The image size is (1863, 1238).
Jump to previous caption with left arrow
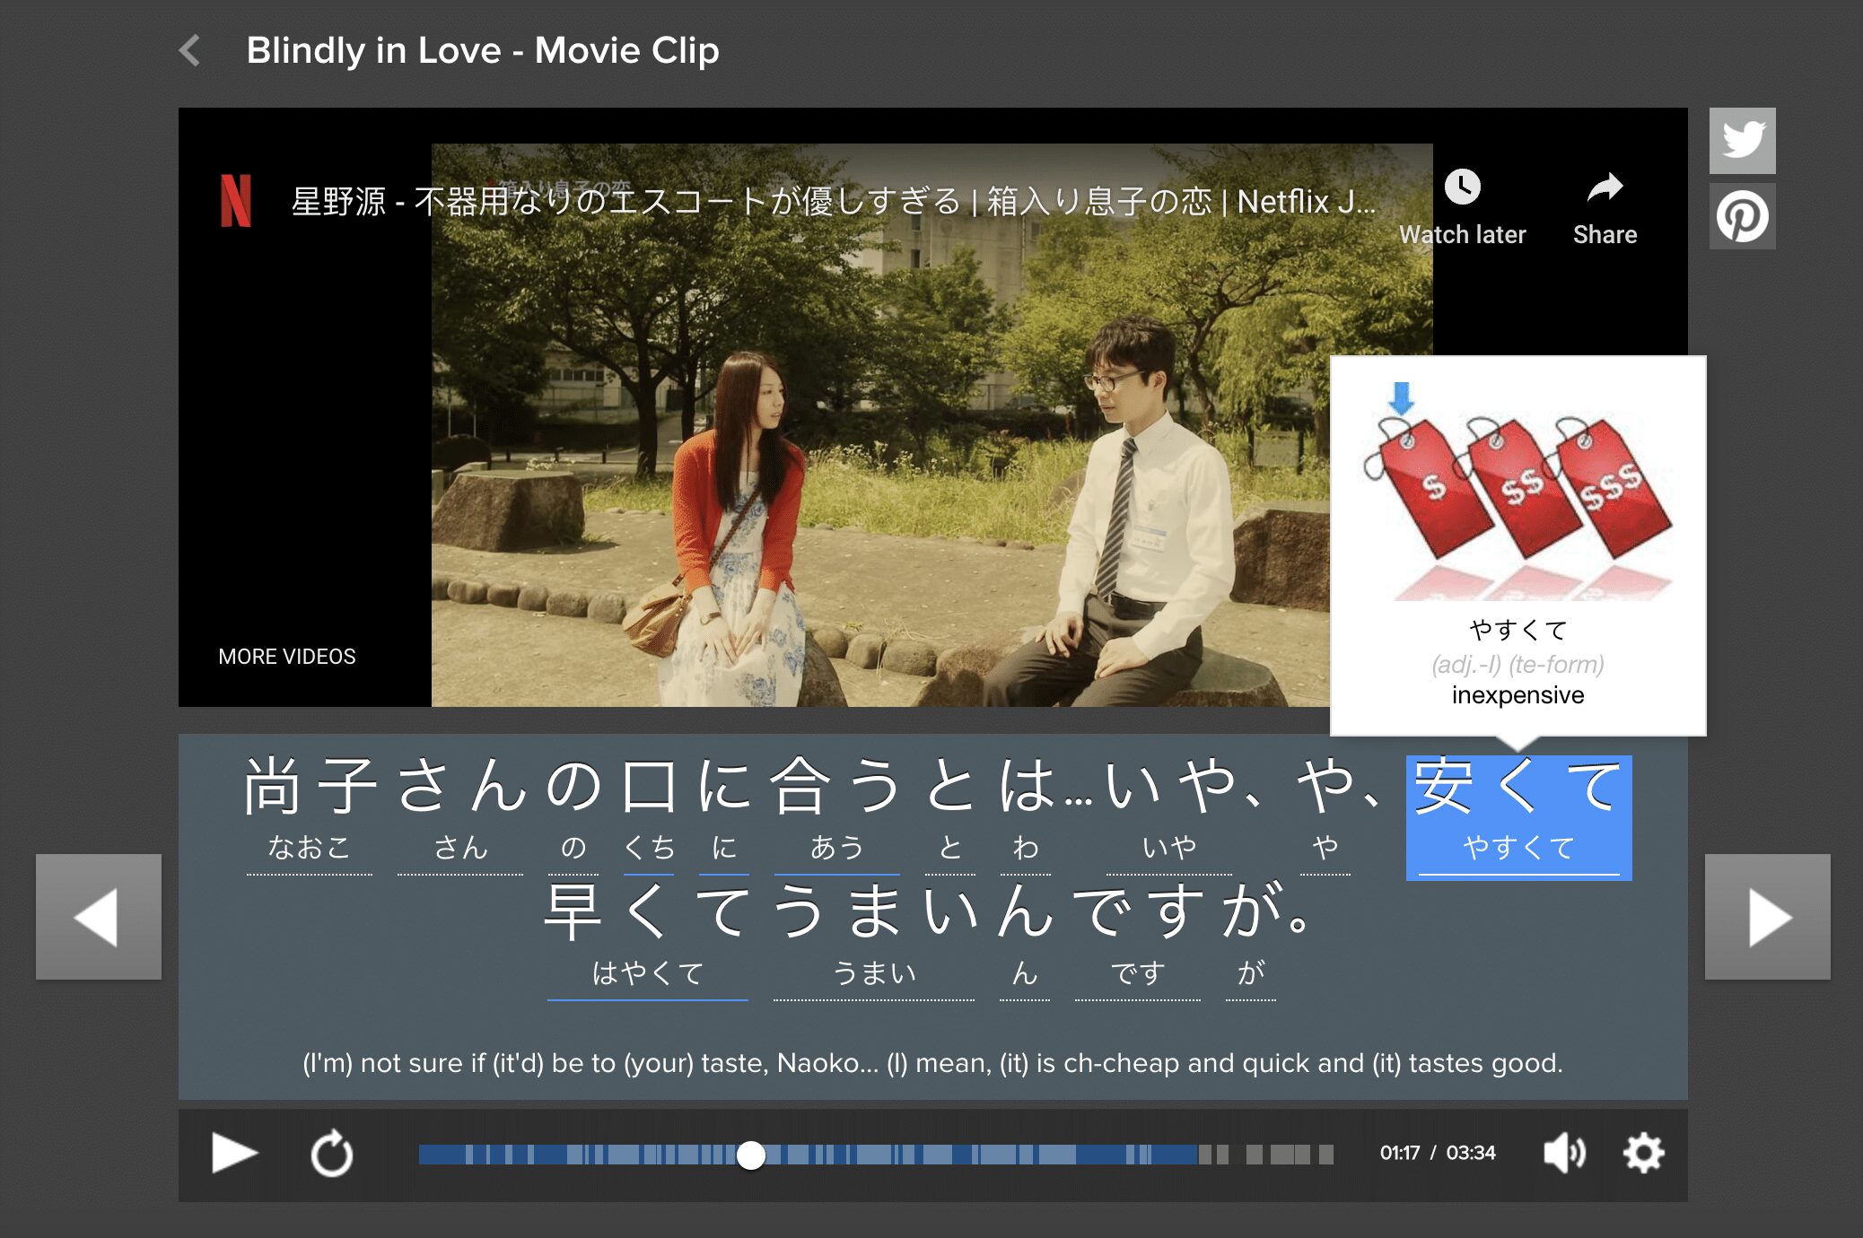pos(99,916)
